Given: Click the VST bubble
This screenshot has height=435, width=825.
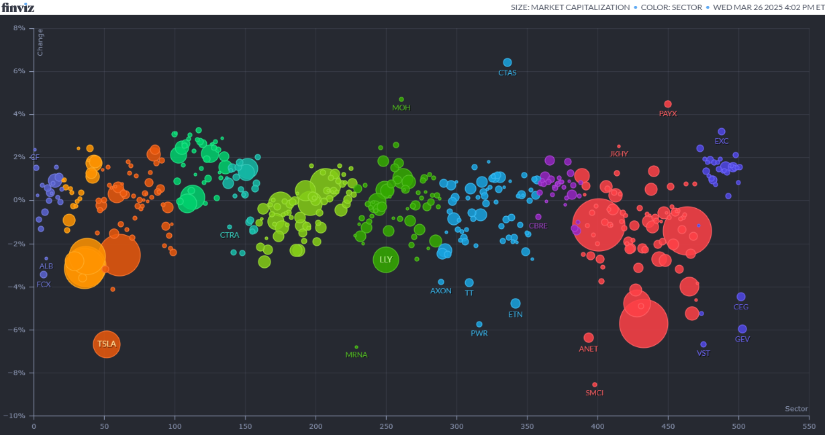Looking at the screenshot, I should [703, 344].
